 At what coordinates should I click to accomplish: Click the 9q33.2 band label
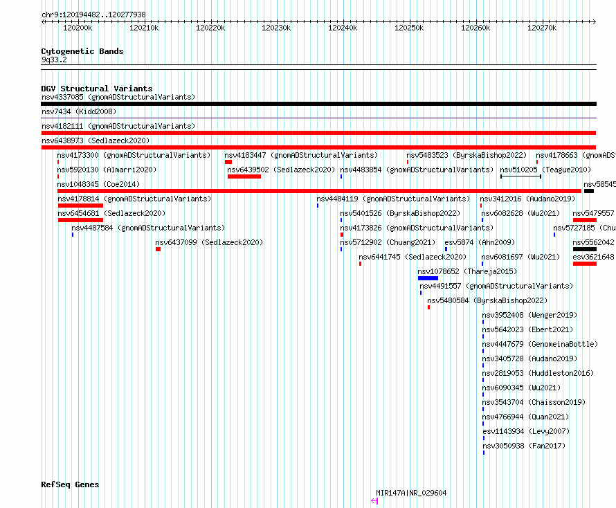[x=54, y=60]
